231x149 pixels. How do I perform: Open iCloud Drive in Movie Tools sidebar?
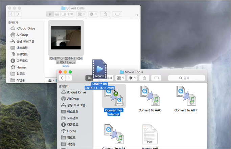[x=73, y=92]
